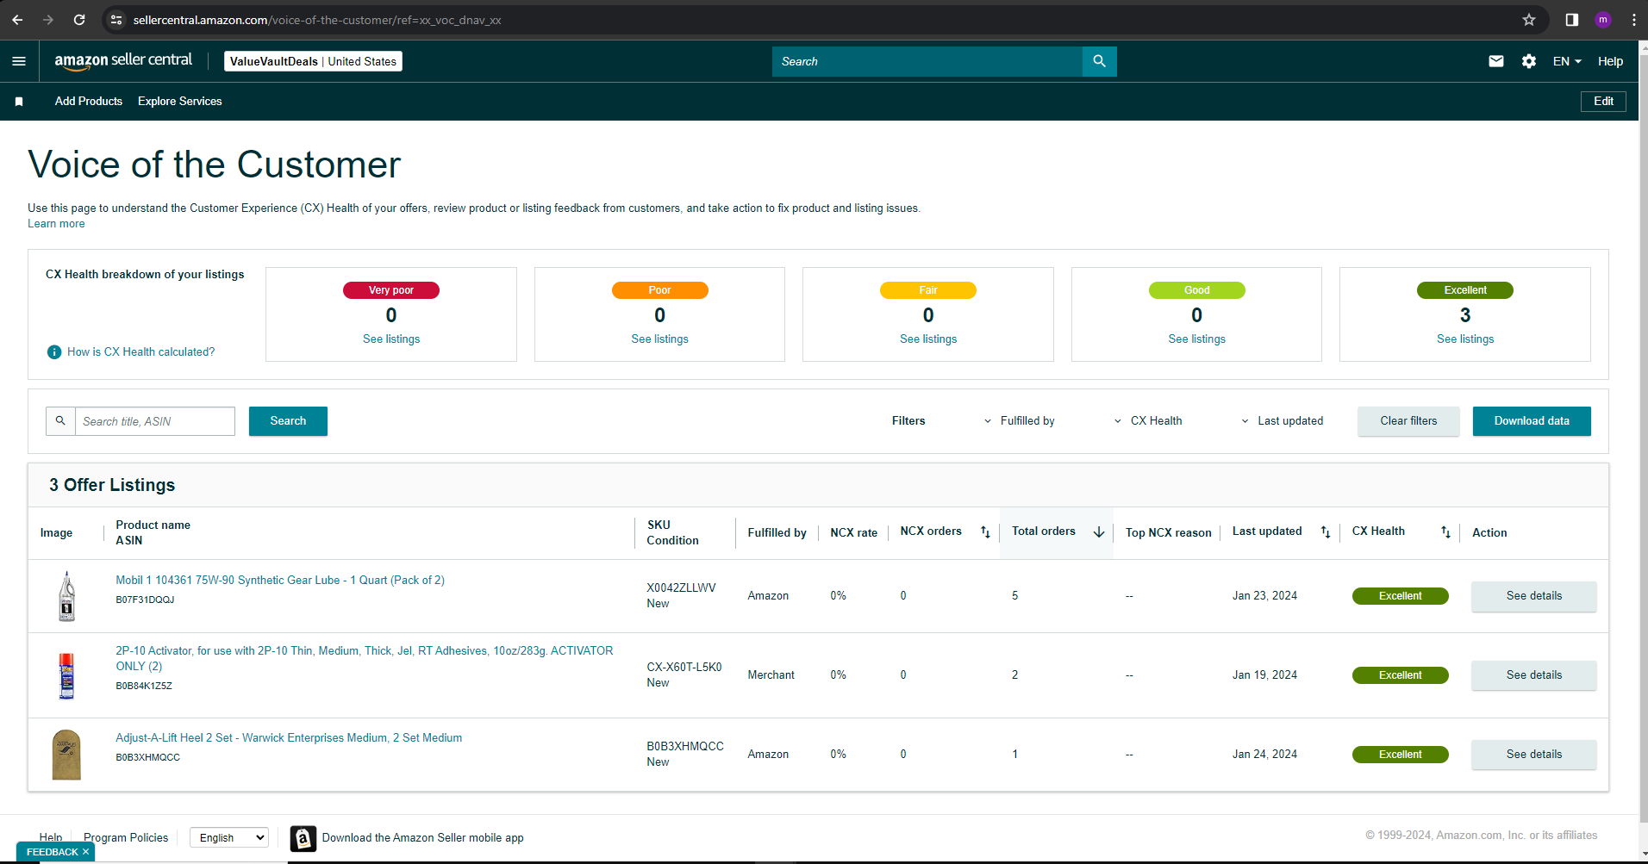Reload the page with browser refresh
This screenshot has width=1648, height=864.
[x=79, y=20]
